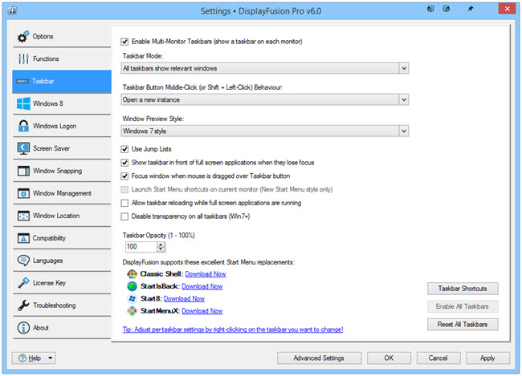522x376 pixels.
Task: Click the Start8 logo icon
Action: pos(133,298)
